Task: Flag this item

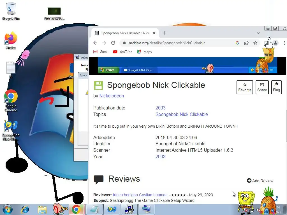Action: (276, 87)
